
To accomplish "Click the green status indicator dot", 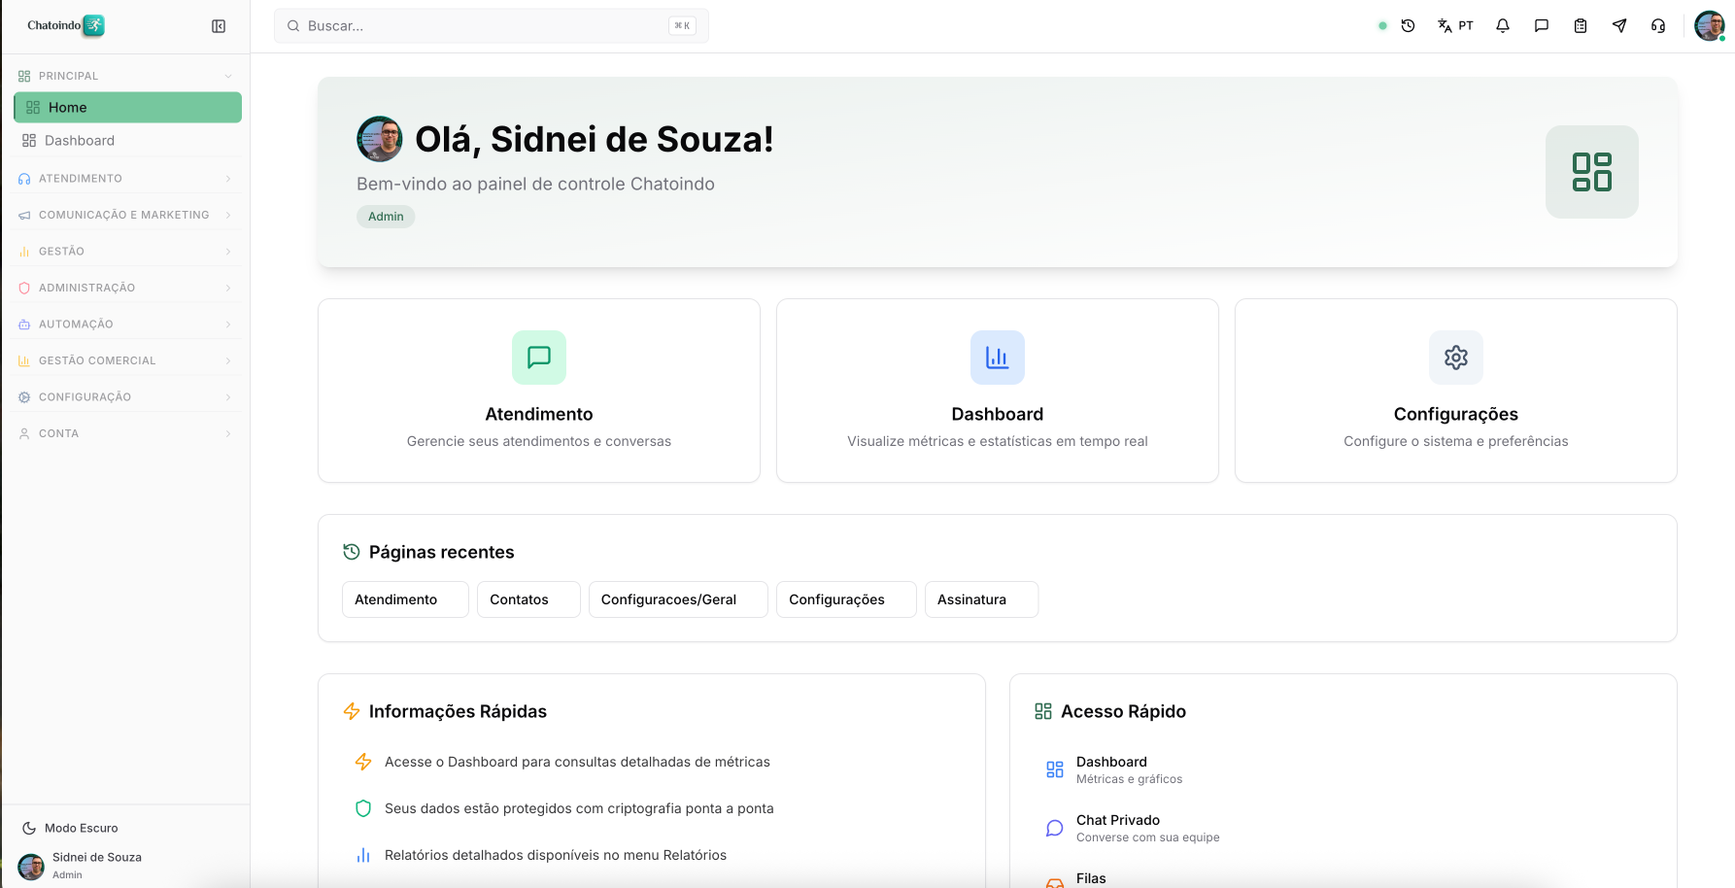I will pos(1381,25).
